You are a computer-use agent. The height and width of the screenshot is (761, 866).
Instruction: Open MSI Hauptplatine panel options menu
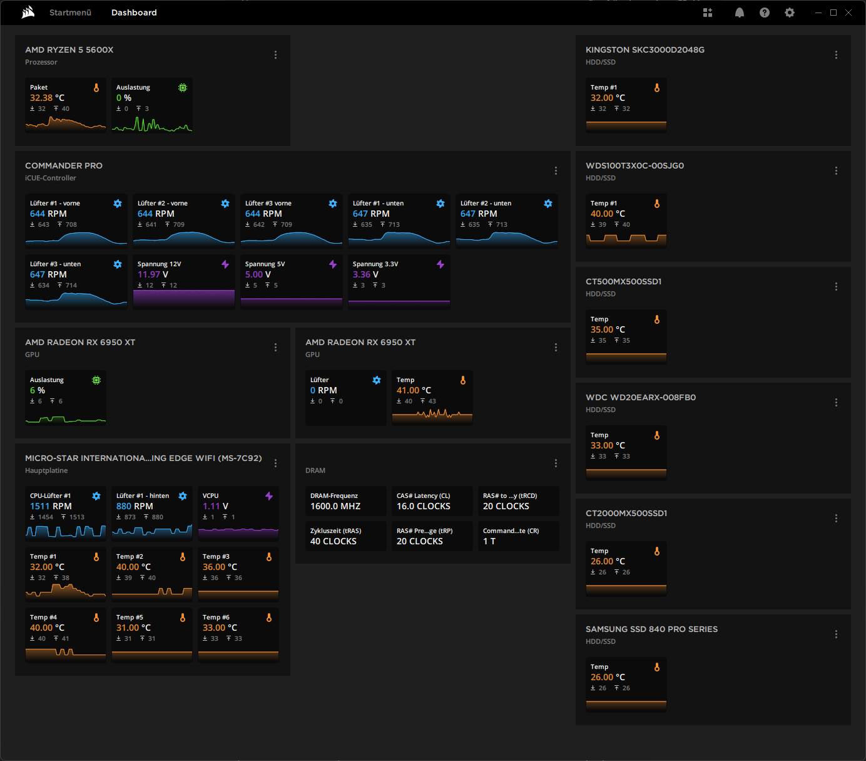point(275,463)
